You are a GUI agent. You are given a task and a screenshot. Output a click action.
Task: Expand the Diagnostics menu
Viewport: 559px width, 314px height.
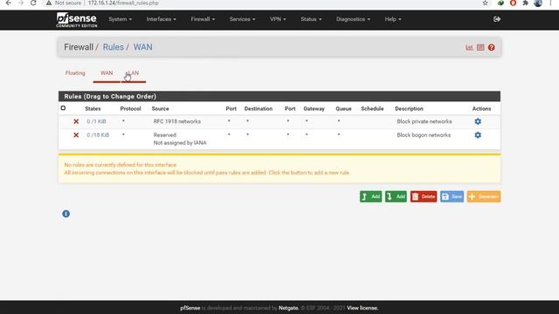pos(353,19)
